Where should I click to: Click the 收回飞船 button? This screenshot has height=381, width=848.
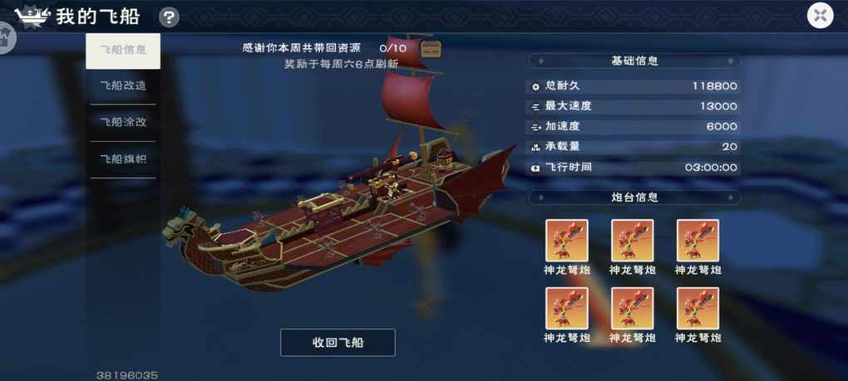point(338,342)
